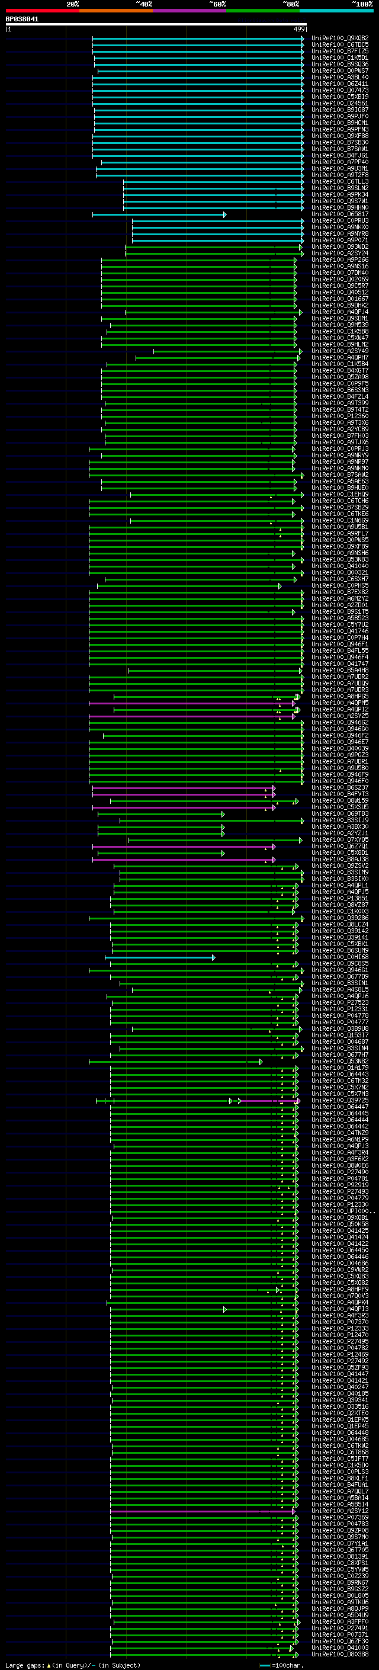
Task: Click the short cyan alignment bar for O65817
Action: (x=159, y=214)
